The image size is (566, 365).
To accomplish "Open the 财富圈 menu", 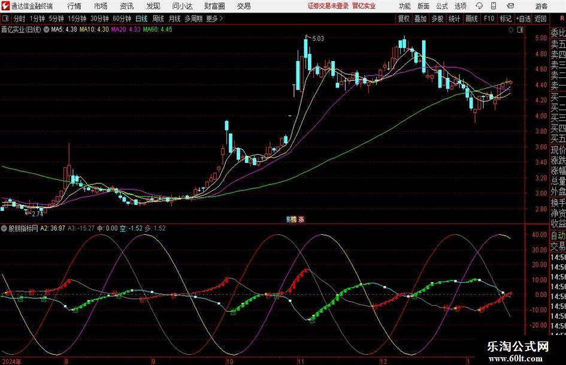I will point(214,6).
